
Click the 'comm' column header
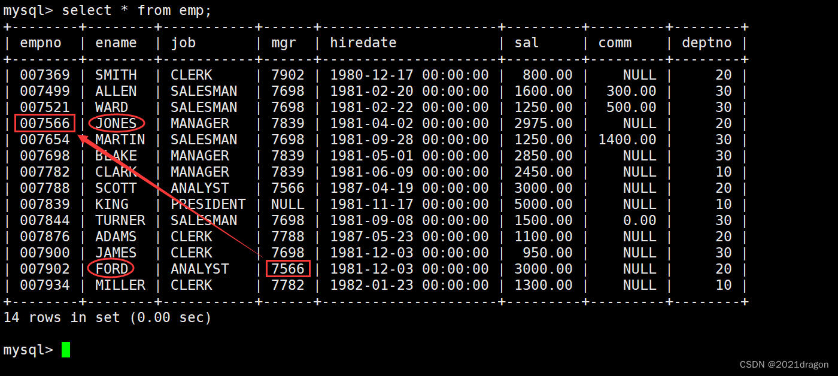pos(615,43)
